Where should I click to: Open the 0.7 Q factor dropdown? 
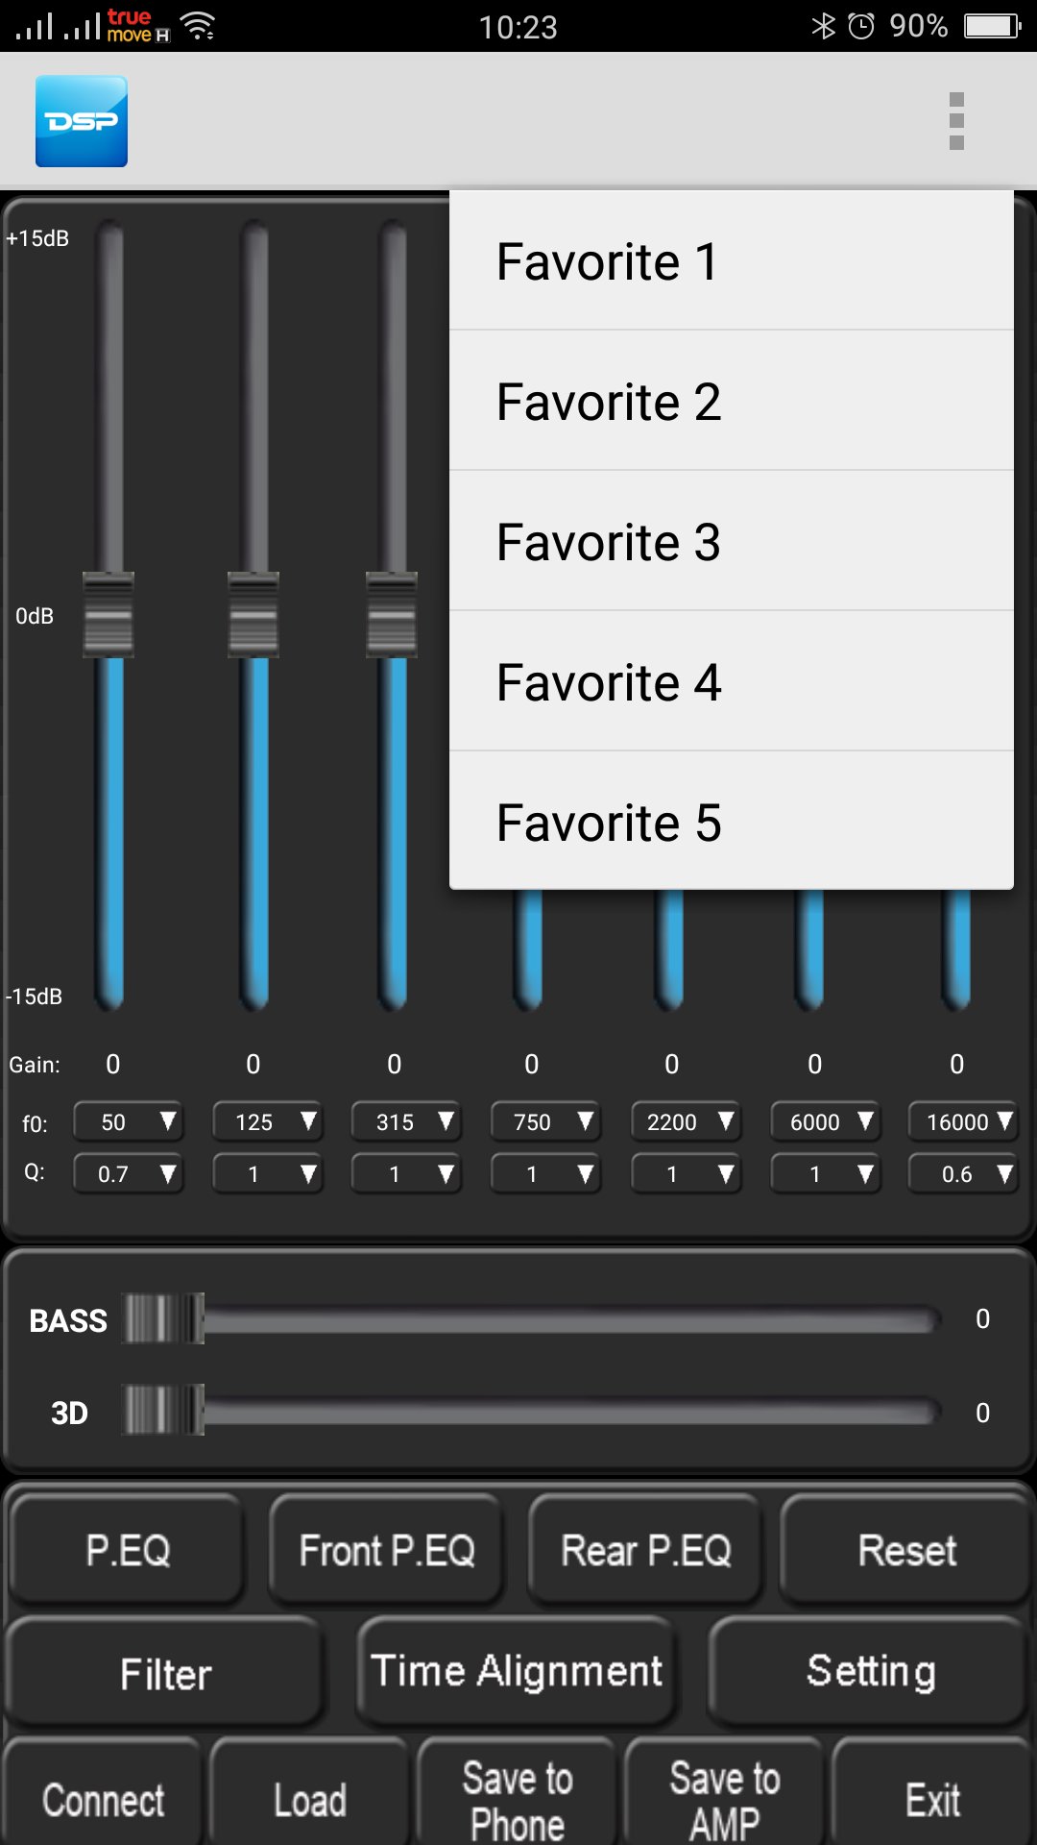point(128,1173)
